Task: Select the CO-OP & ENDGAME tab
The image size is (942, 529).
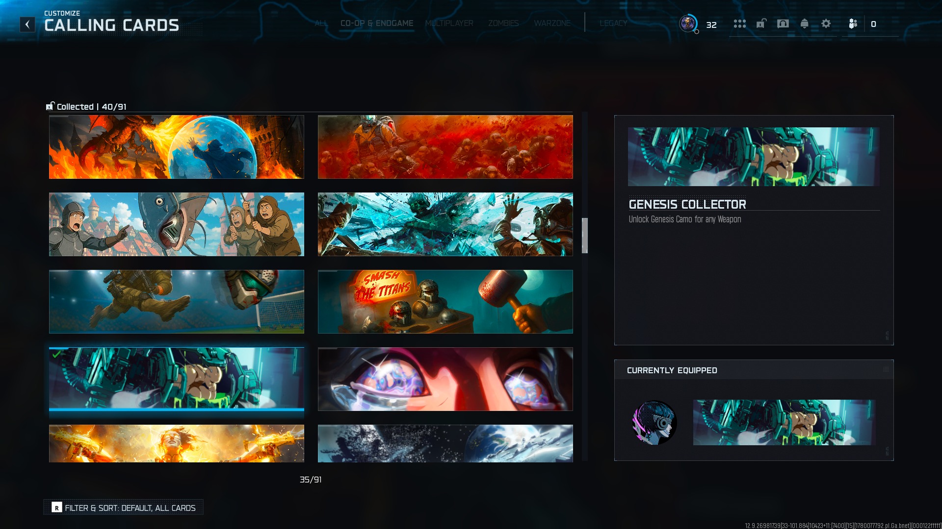Action: point(377,23)
